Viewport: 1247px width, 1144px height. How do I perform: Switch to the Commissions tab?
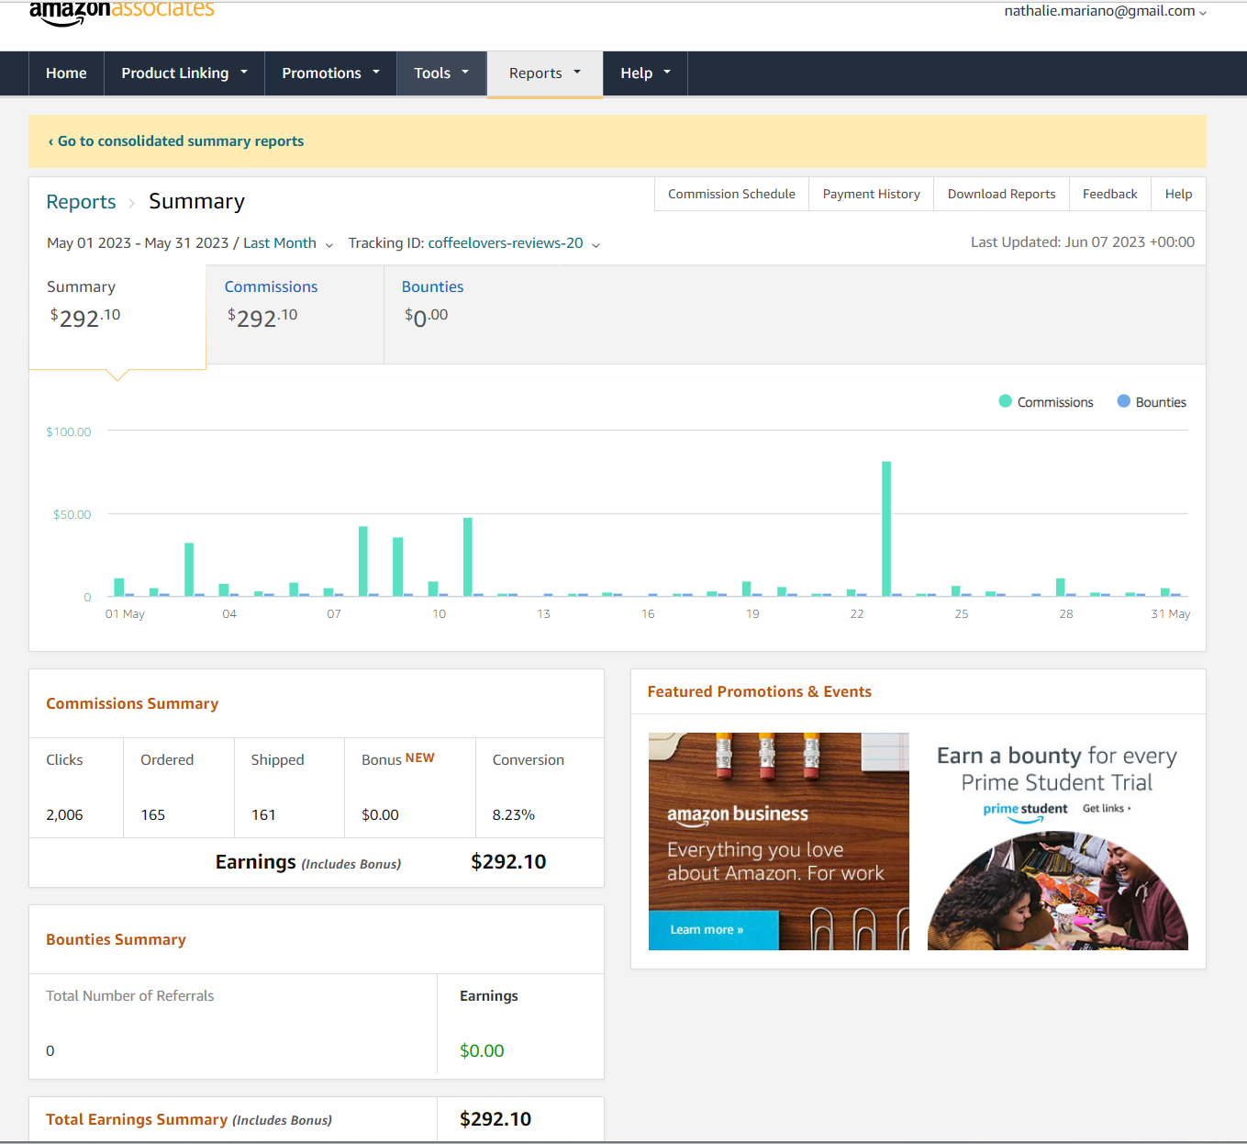[x=295, y=315]
